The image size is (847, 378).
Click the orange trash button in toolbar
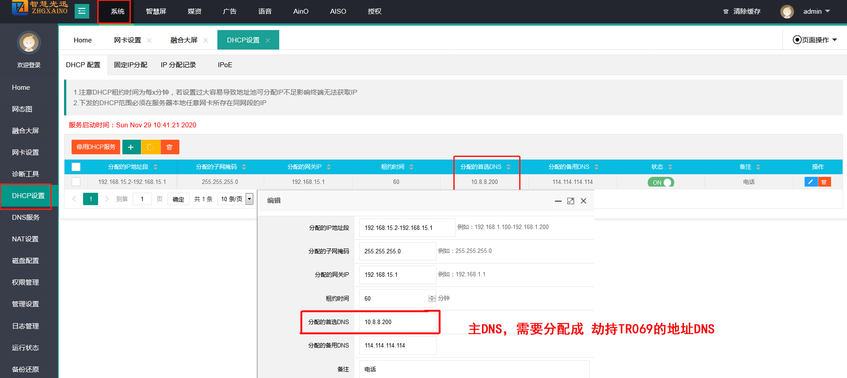tap(170, 147)
